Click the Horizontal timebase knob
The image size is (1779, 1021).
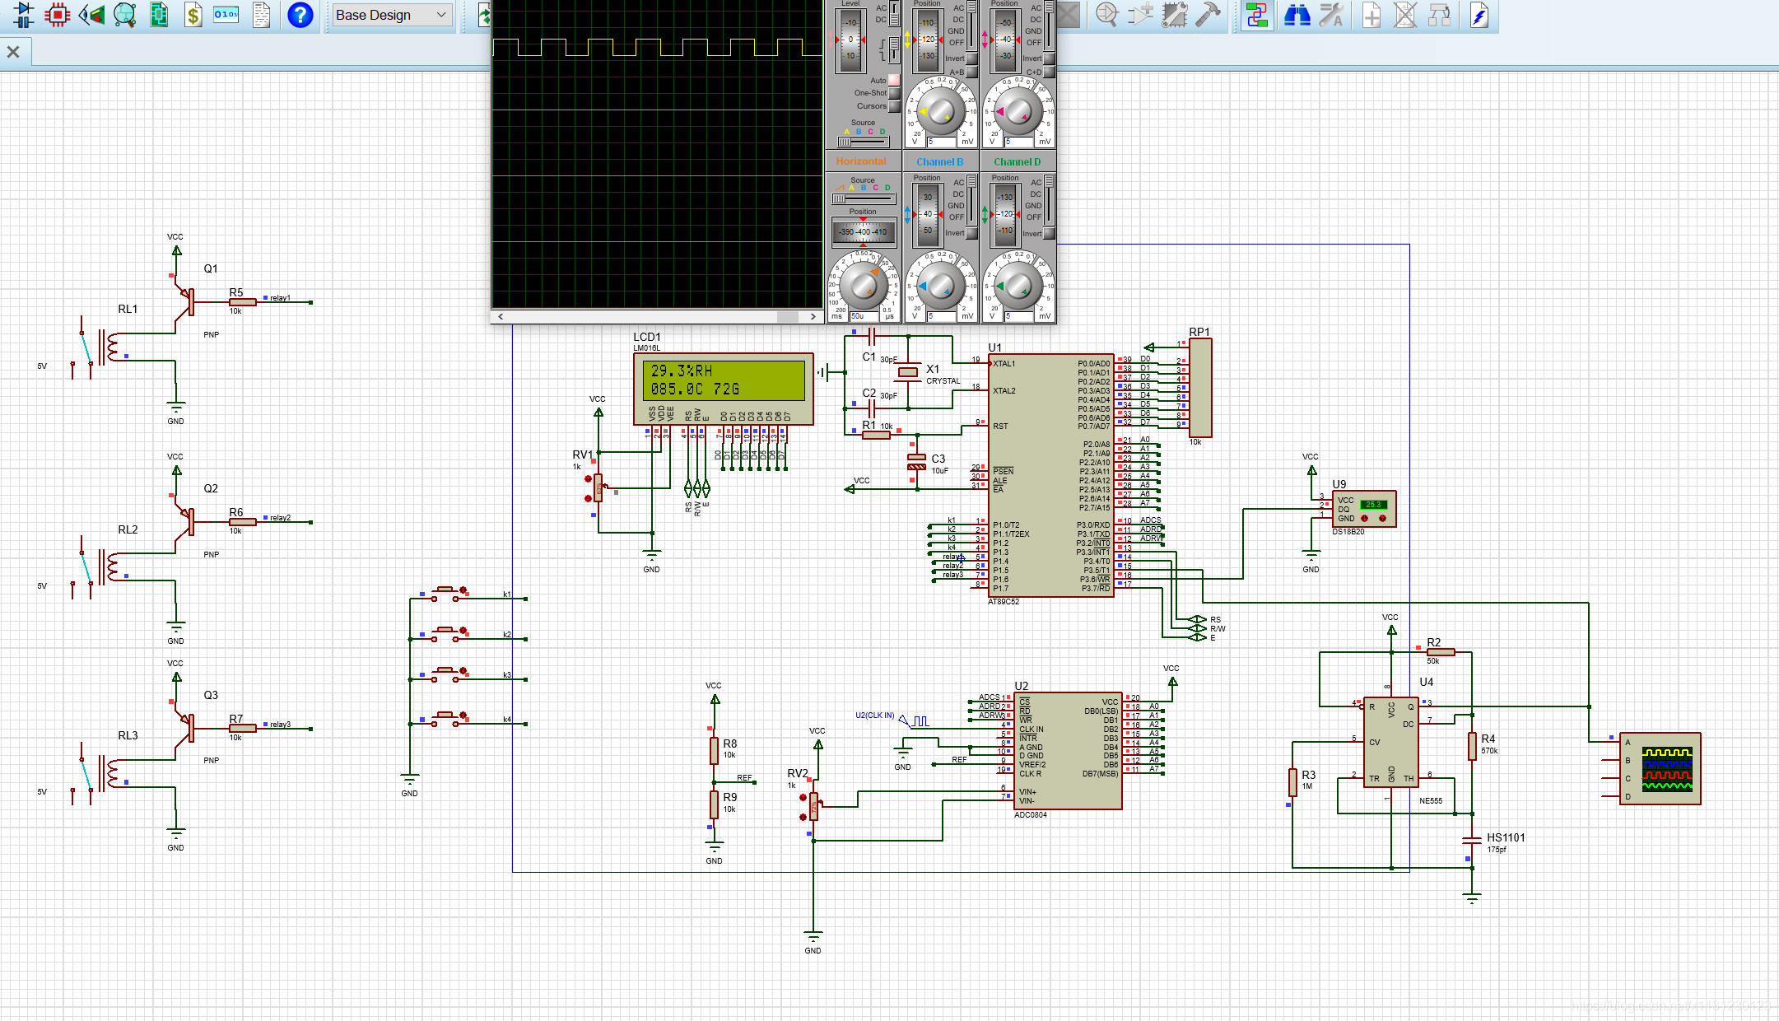[863, 284]
